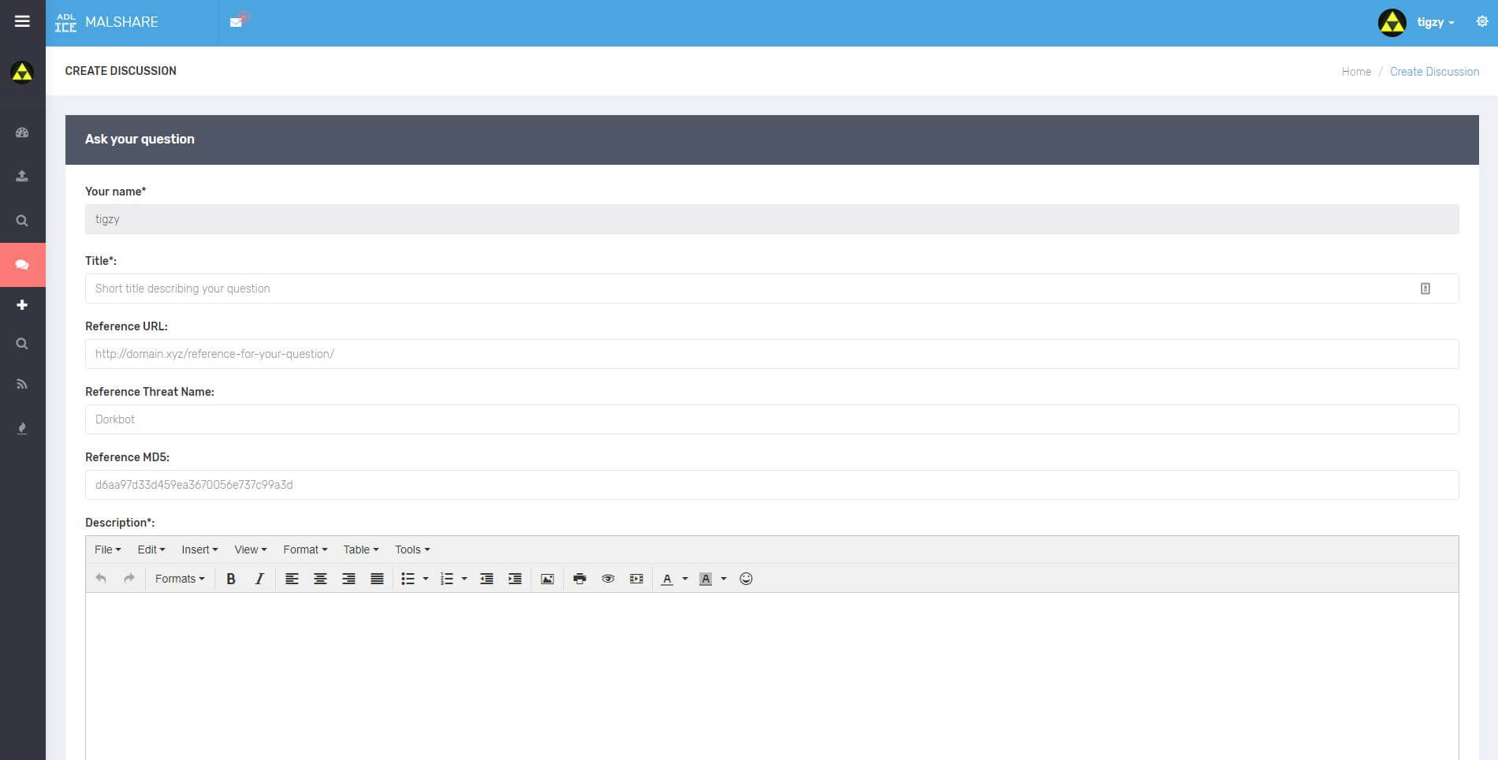Viewport: 1498px width, 760px height.
Task: Toggle the preview eye icon
Action: pyautogui.click(x=608, y=579)
